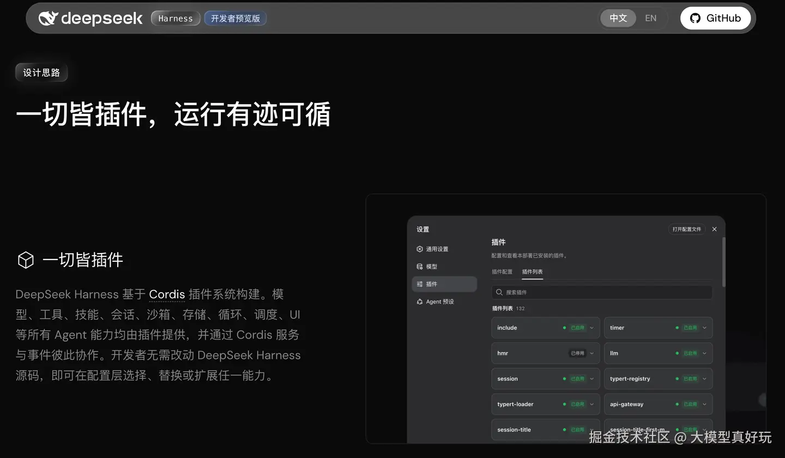Open 通用设置 in the settings sidebar

pyautogui.click(x=444, y=249)
